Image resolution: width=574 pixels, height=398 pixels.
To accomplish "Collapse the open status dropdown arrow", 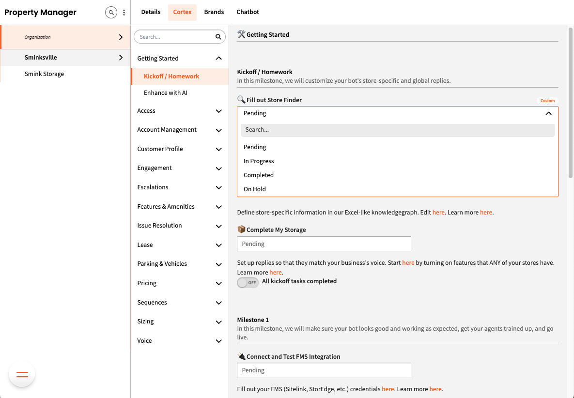I will point(548,113).
